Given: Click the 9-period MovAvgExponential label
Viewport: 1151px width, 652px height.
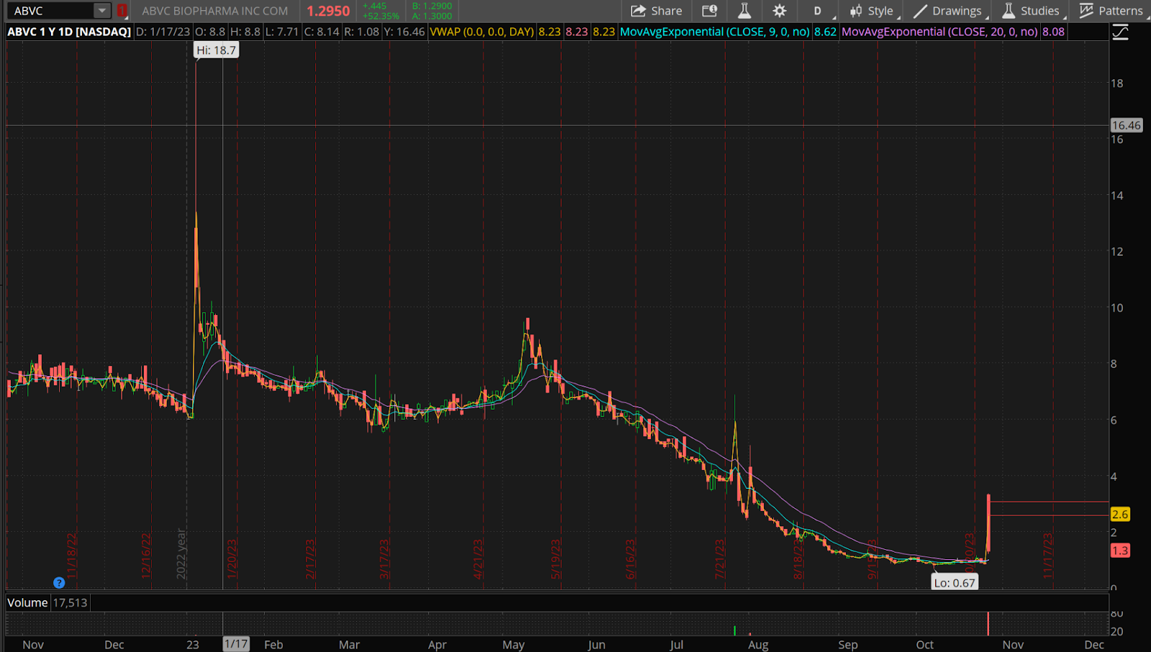Looking at the screenshot, I should tap(714, 32).
